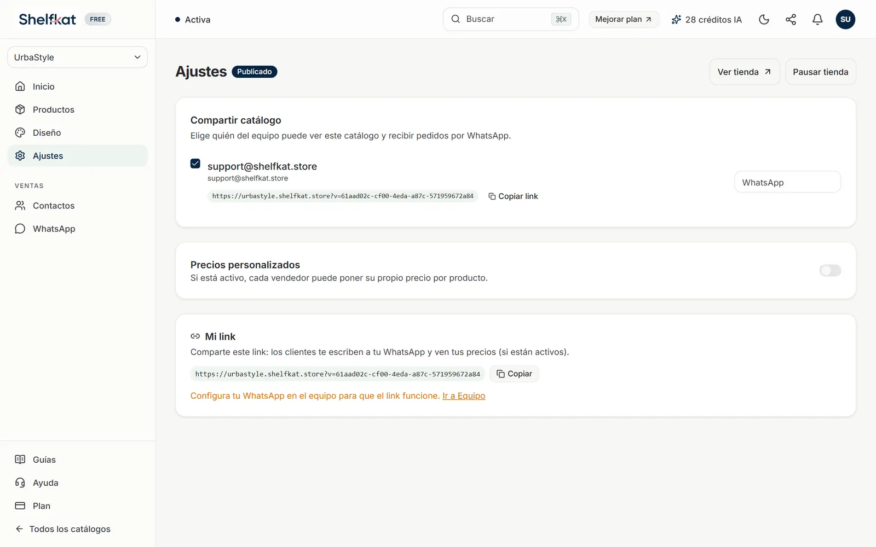Open Ayuda support page
876x547 pixels.
pos(77,483)
